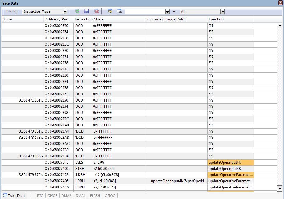Switch to the Trace Data tab
Image resolution: width=284 pixels, height=199 pixels.
(x=14, y=195)
